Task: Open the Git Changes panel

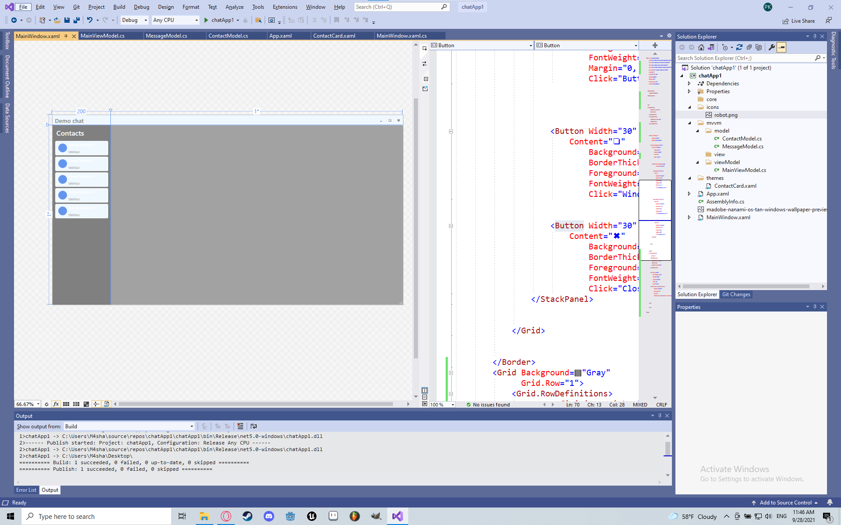Action: (736, 294)
